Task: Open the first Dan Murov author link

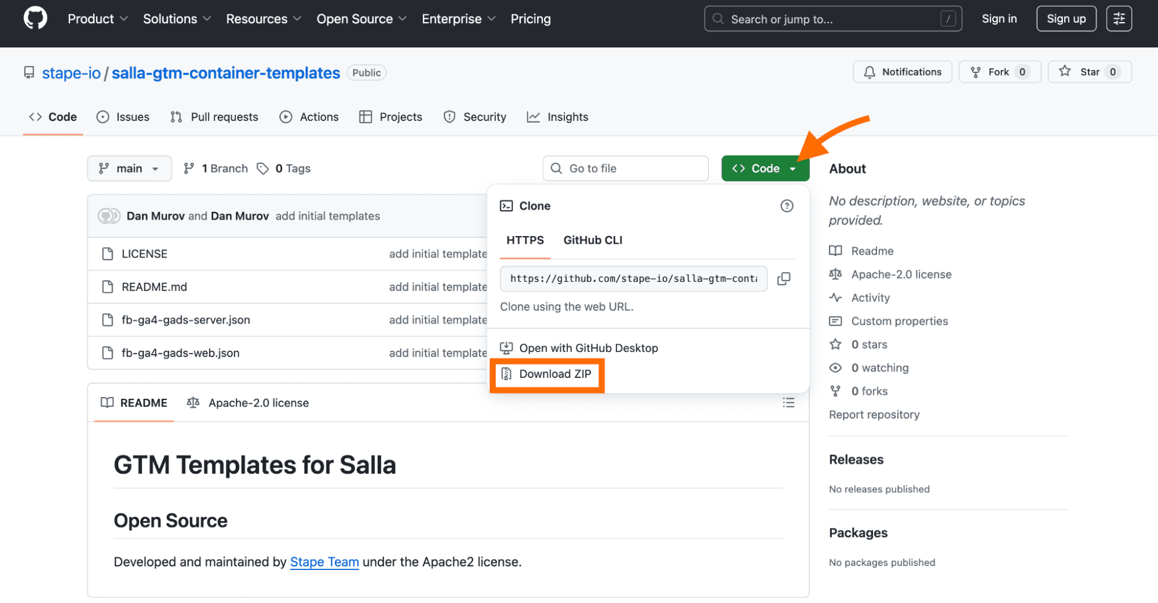Action: (155, 216)
